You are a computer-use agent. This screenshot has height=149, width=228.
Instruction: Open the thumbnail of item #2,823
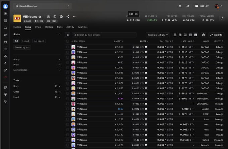(x=73, y=140)
